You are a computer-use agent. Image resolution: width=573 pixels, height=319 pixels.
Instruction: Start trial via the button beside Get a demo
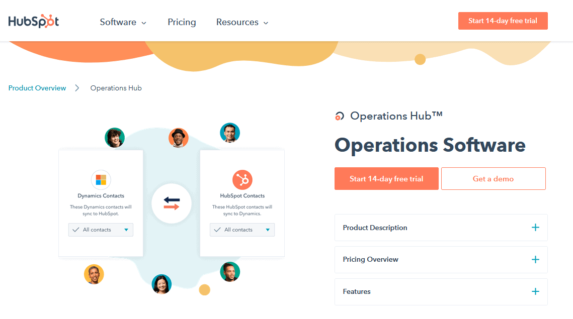coord(386,178)
